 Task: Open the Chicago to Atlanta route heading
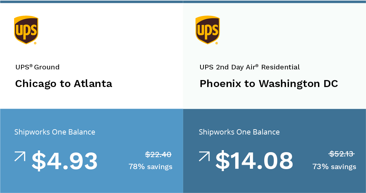(x=63, y=84)
